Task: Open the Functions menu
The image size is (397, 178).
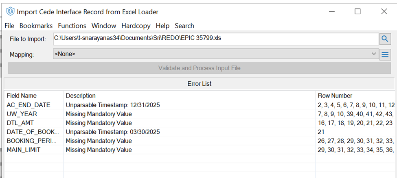Action: tap(72, 26)
